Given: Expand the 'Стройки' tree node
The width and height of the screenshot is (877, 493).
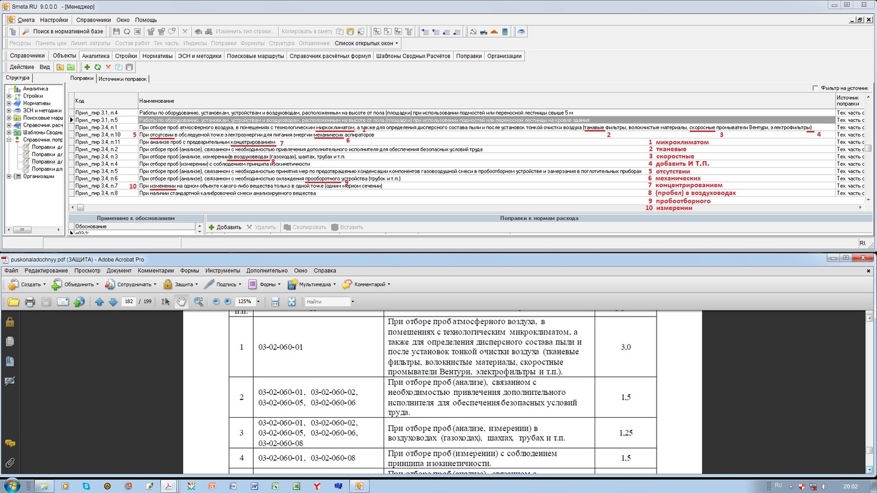Looking at the screenshot, I should point(9,96).
